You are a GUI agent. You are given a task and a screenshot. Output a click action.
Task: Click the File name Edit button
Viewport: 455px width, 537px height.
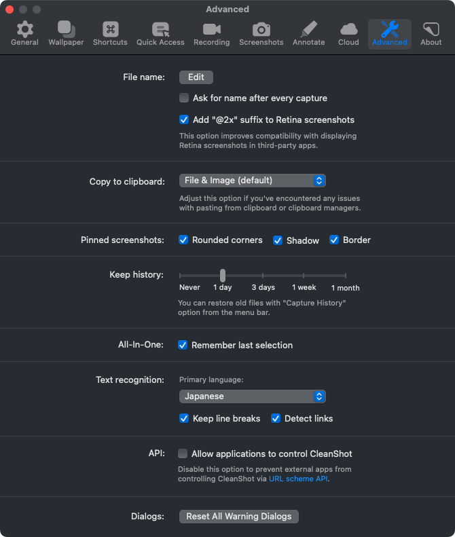(x=196, y=77)
